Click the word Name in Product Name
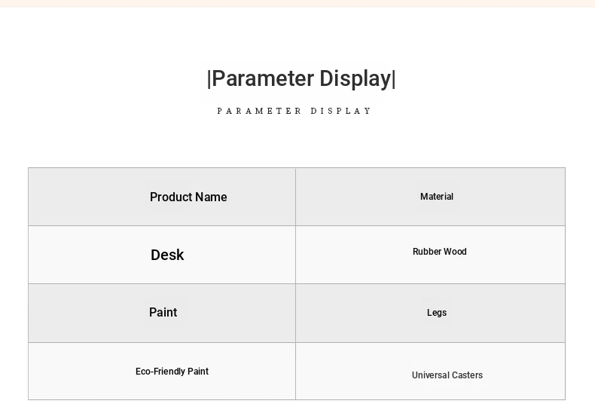This screenshot has height=413, width=595. pyautogui.click(x=212, y=197)
